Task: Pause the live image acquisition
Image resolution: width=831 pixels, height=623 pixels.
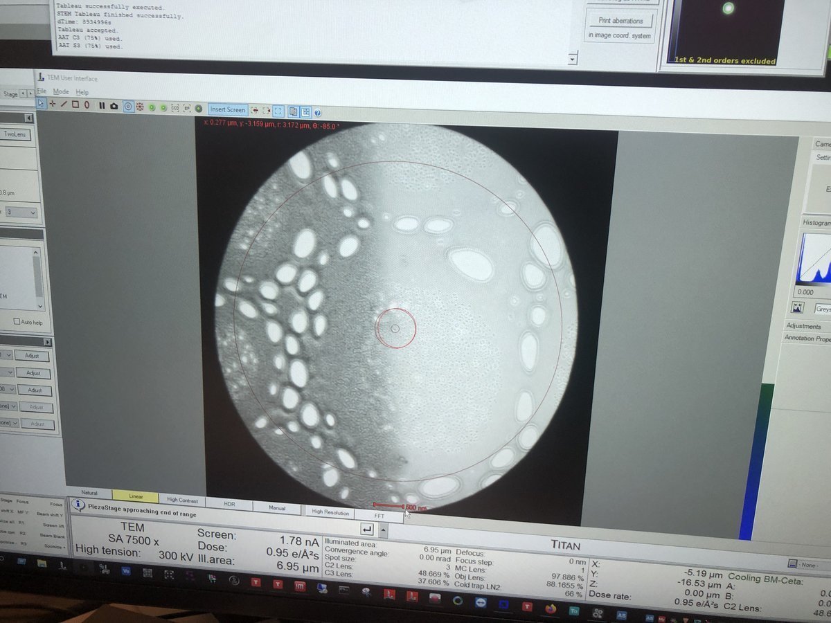Action: 102,106
